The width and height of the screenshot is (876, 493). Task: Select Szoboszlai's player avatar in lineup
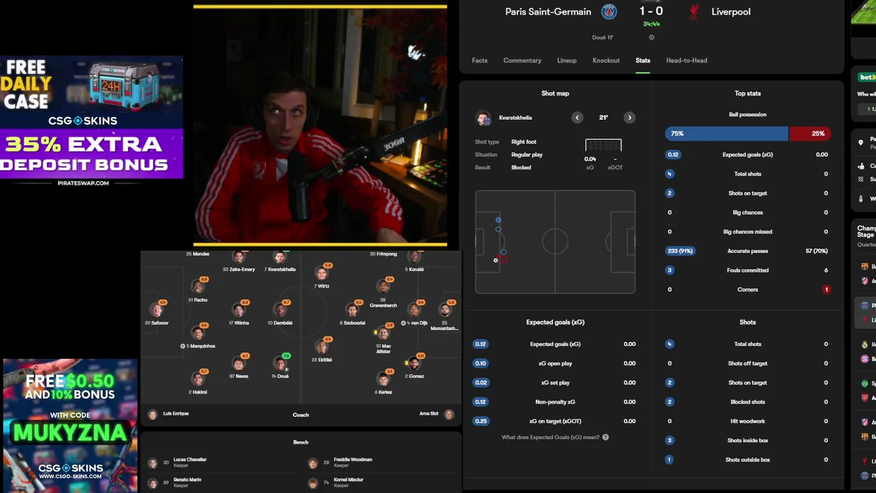pos(352,311)
